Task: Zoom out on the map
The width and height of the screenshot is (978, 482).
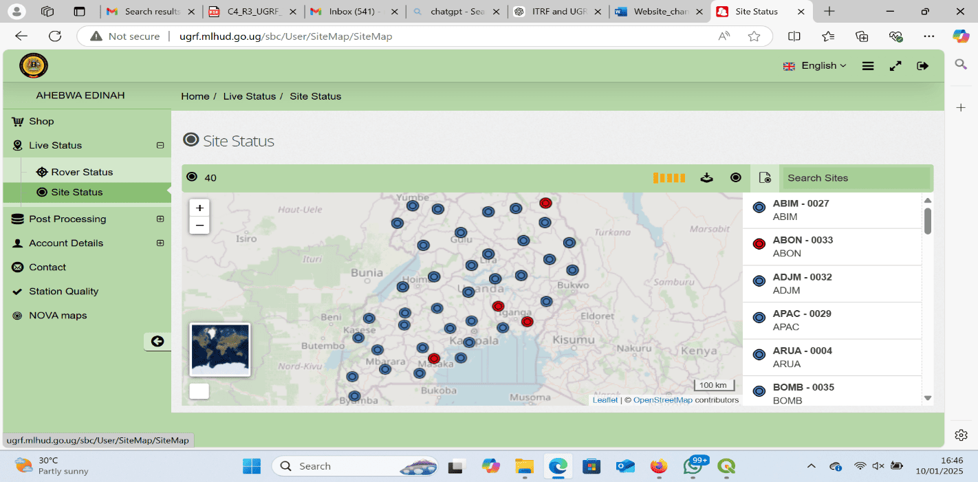Action: [199, 225]
